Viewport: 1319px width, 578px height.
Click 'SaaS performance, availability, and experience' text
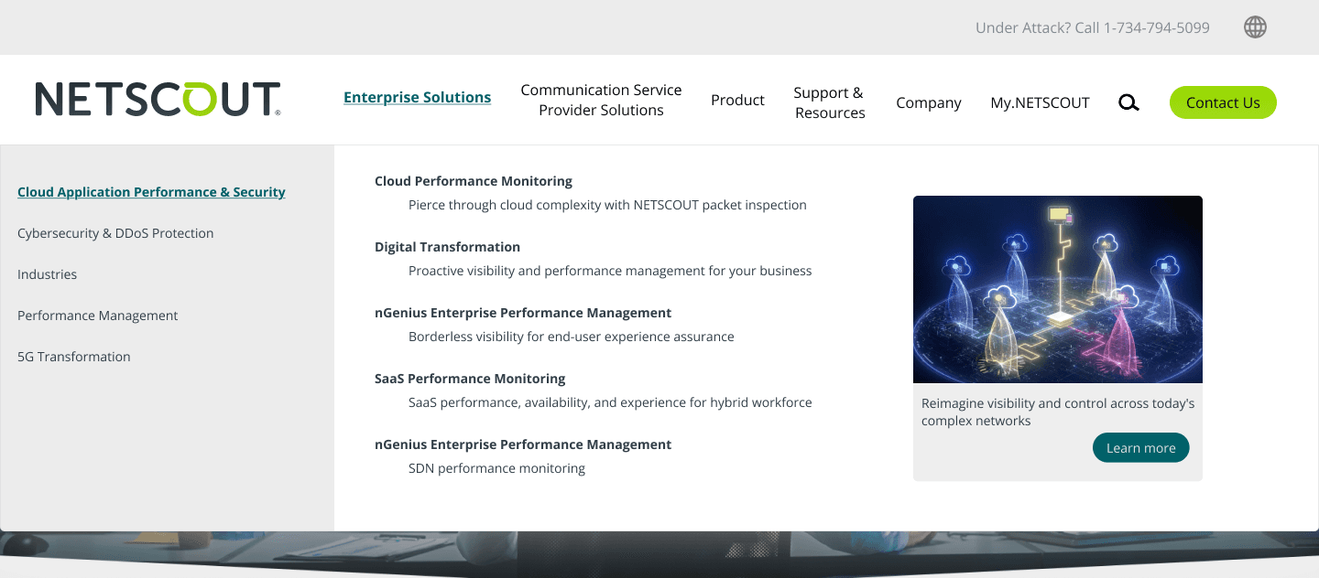[610, 402]
